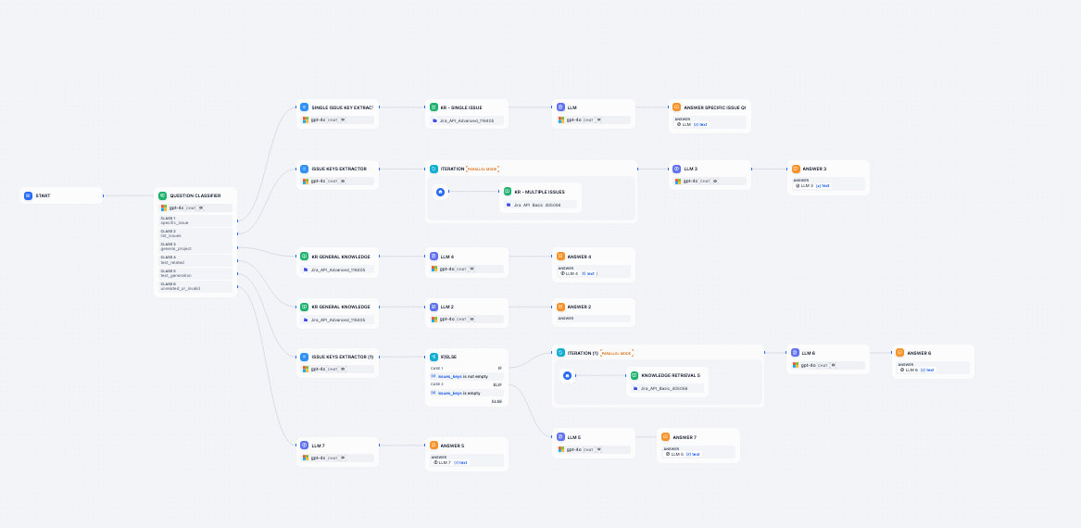Click the KR - Single Issue retrieval icon
The height and width of the screenshot is (528, 1081).
coord(433,107)
